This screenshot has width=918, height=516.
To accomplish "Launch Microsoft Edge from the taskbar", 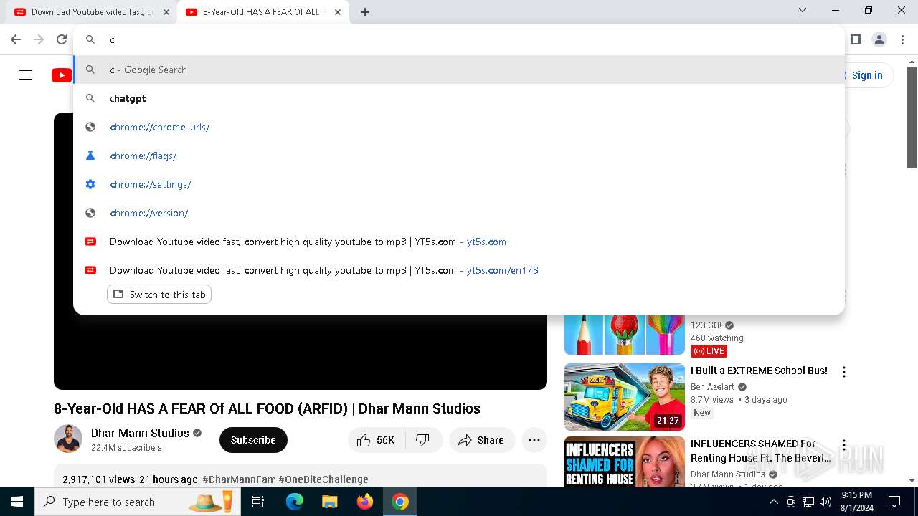I will coord(295,502).
